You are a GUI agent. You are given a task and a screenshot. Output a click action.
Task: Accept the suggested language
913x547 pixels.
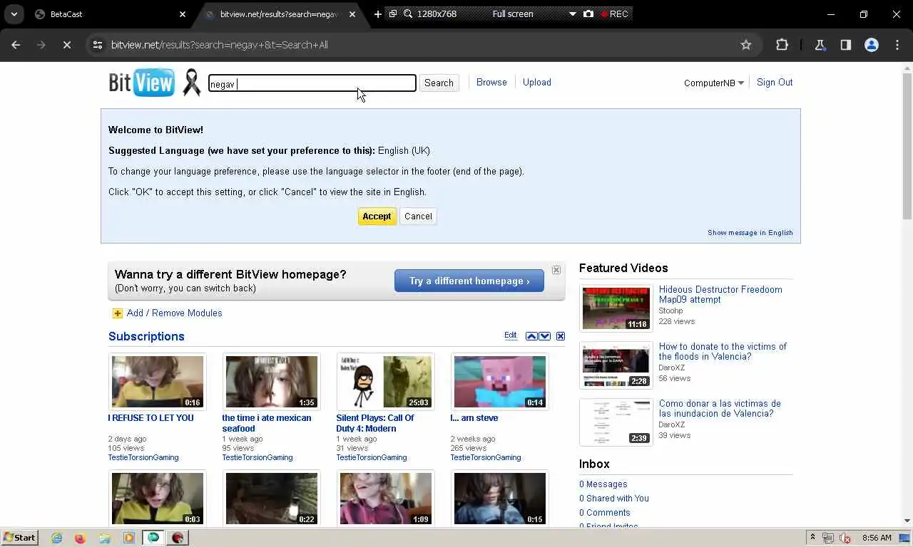[x=377, y=217]
